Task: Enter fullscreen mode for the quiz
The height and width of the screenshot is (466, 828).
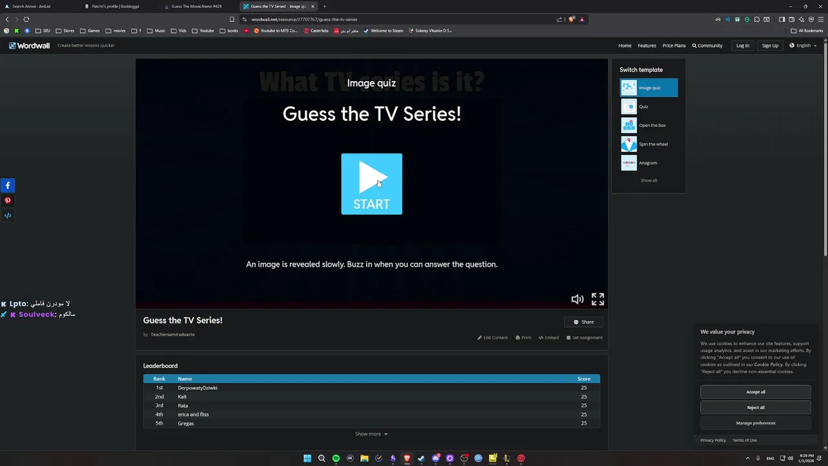Action: click(598, 299)
